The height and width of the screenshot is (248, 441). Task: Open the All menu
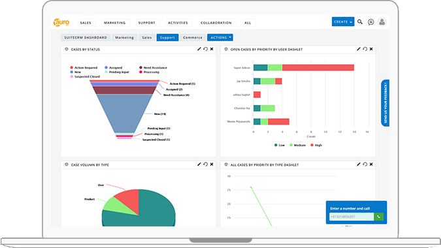coord(248,23)
